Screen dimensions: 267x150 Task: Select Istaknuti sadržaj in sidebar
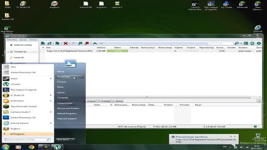23,45
